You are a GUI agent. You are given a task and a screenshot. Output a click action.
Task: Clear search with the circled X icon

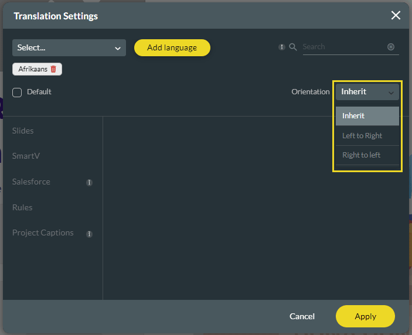click(x=391, y=47)
